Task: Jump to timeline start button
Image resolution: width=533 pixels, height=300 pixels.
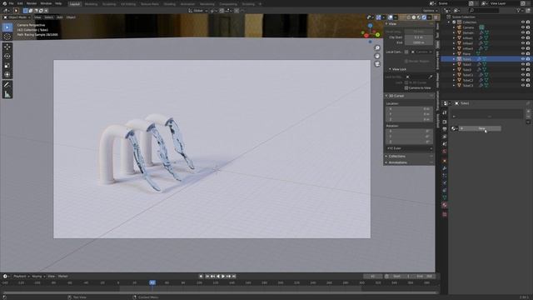Action: [x=207, y=277]
